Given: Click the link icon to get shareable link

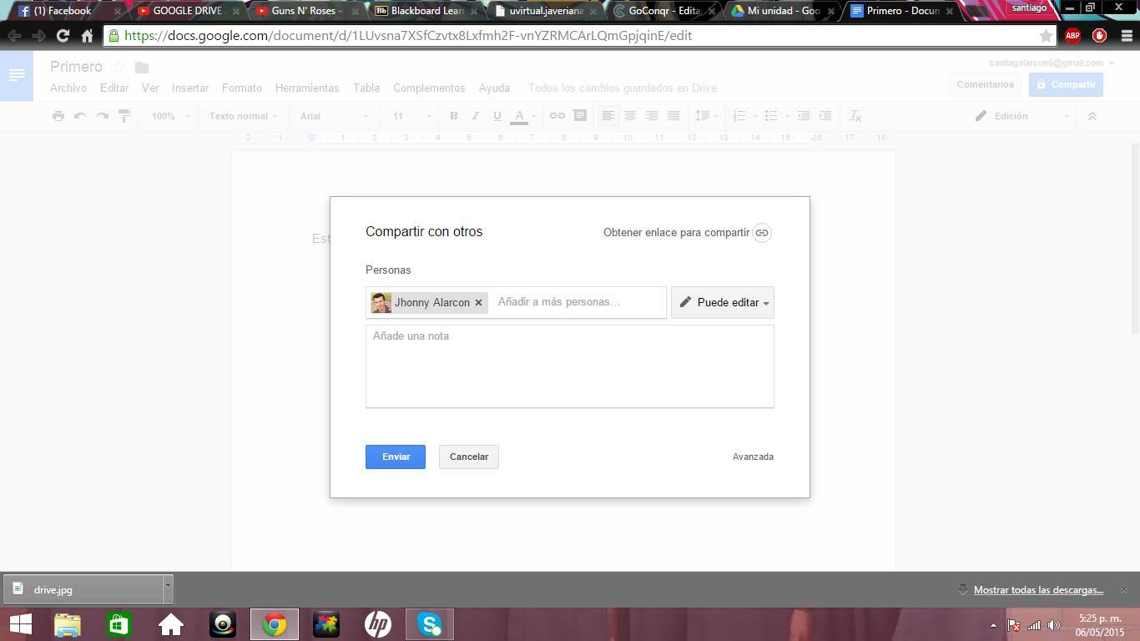Looking at the screenshot, I should tap(761, 233).
